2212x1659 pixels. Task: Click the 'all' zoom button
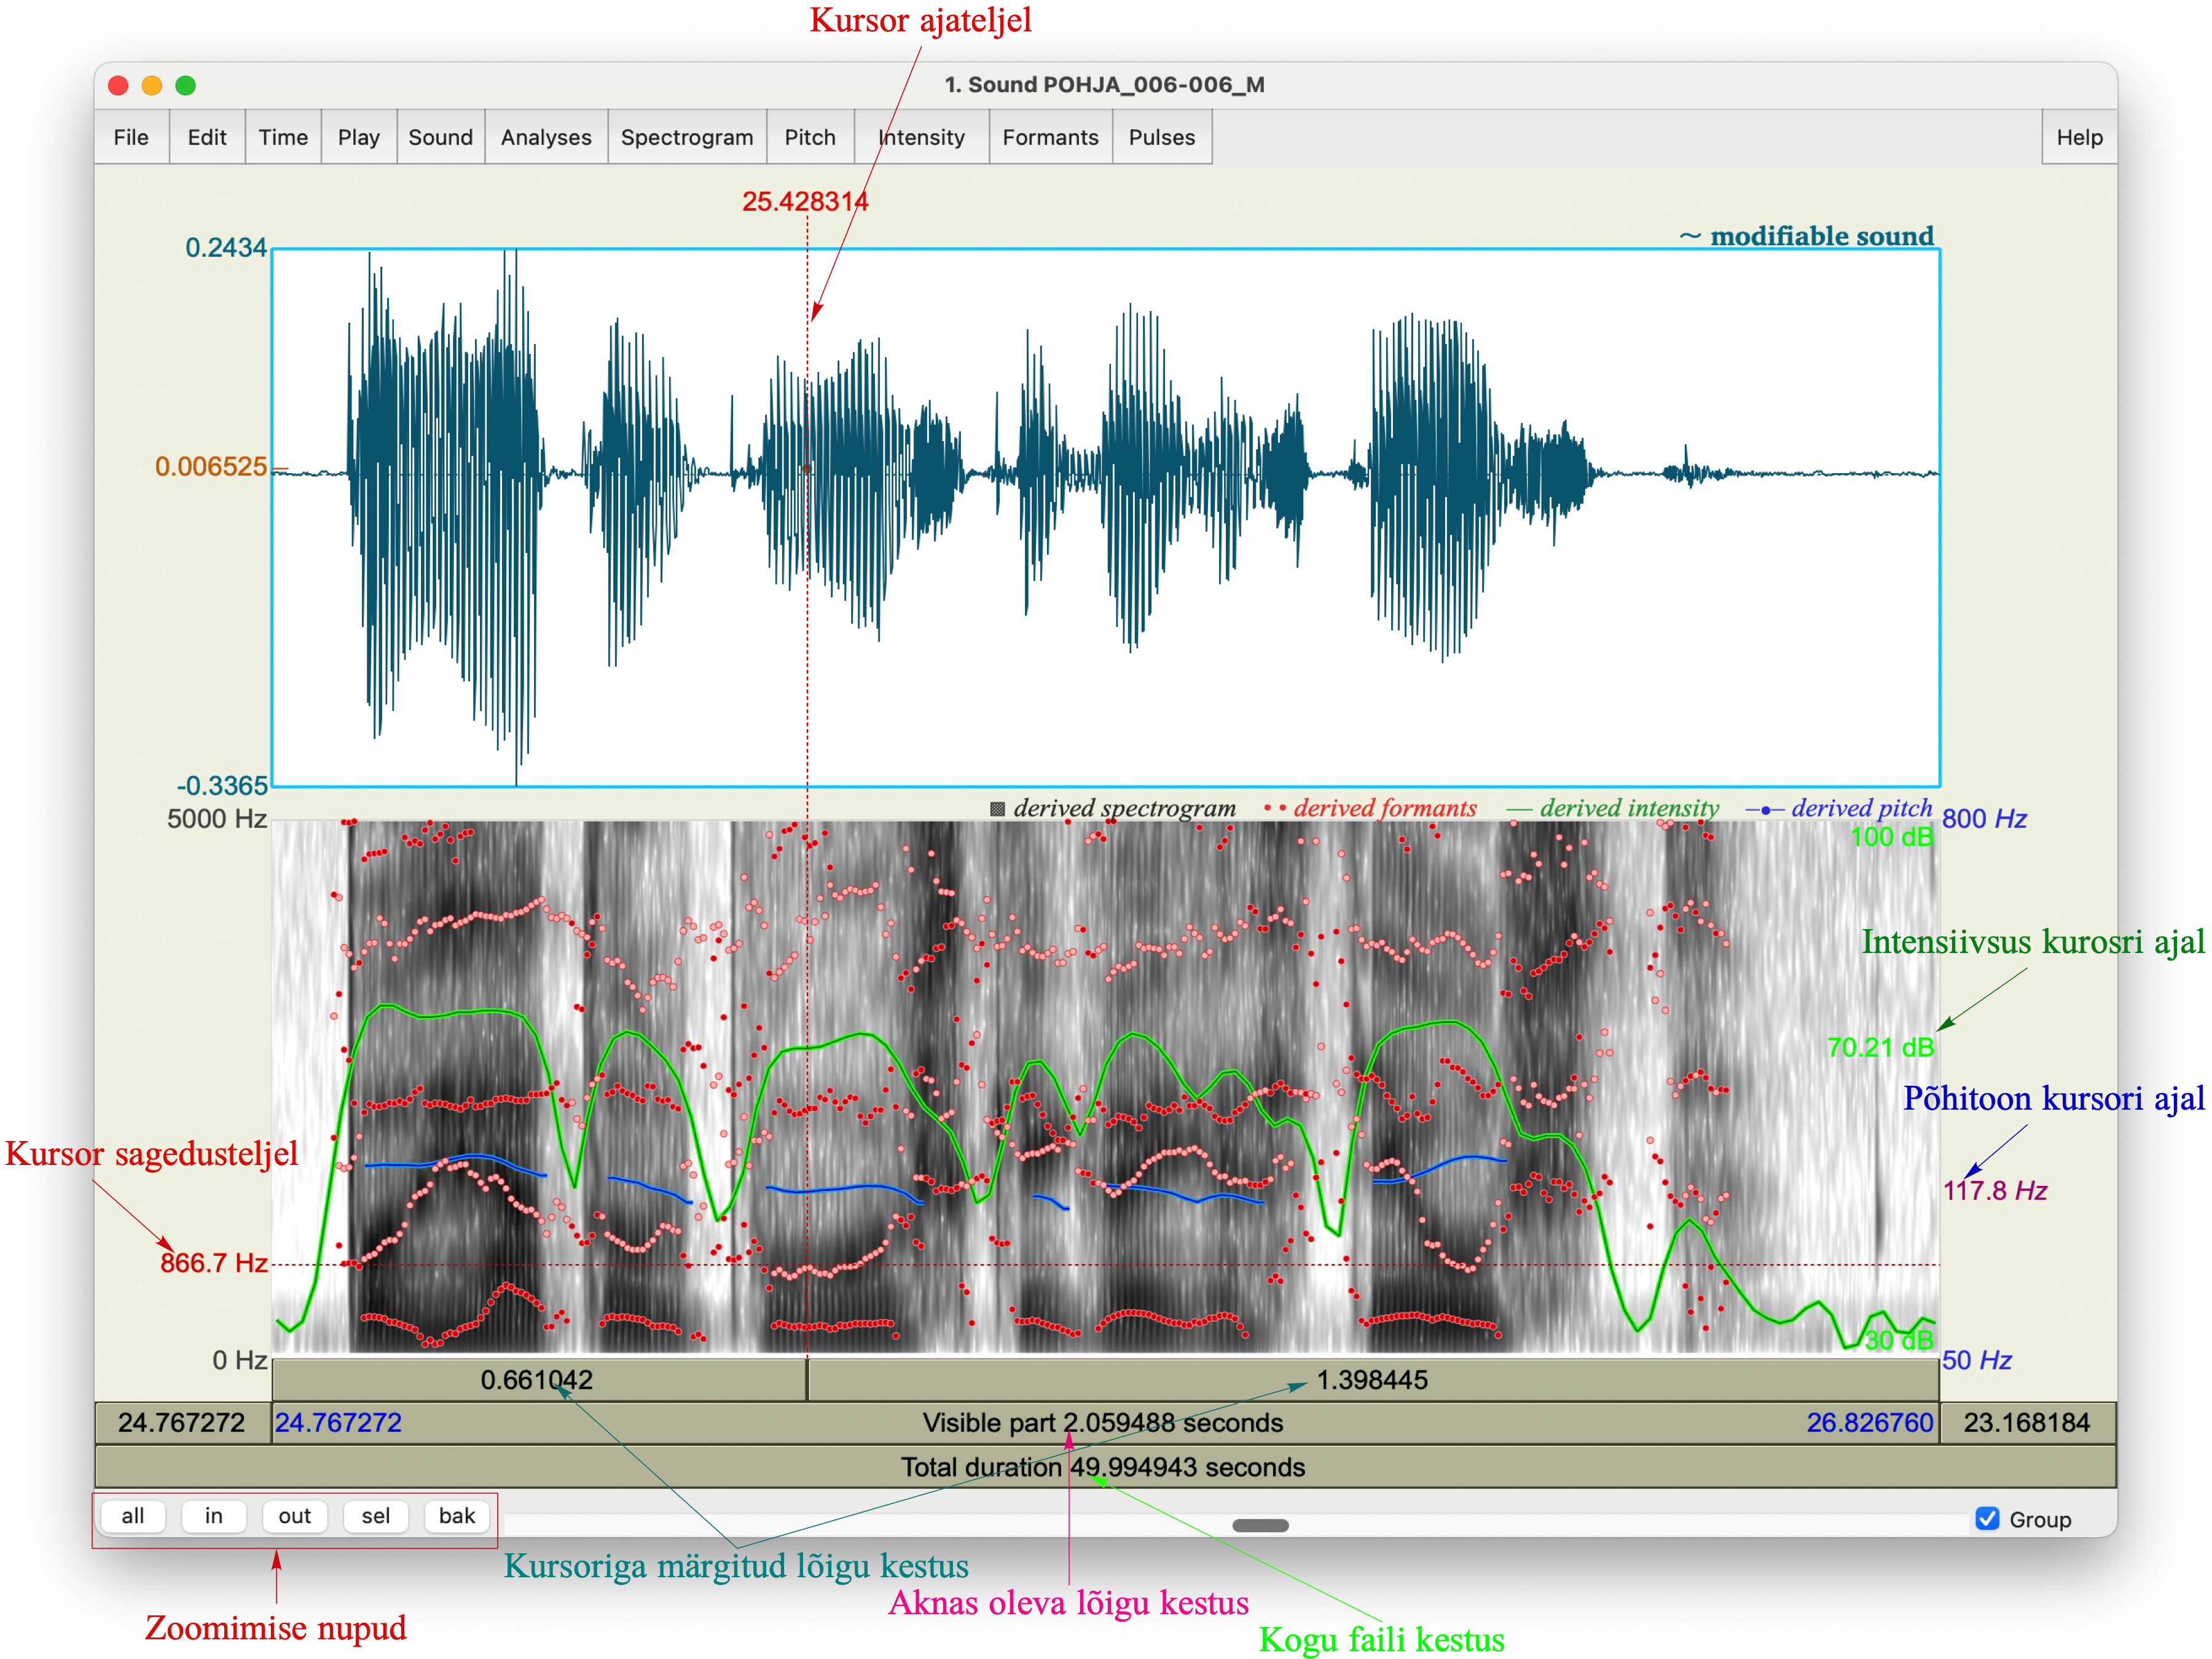[133, 1516]
